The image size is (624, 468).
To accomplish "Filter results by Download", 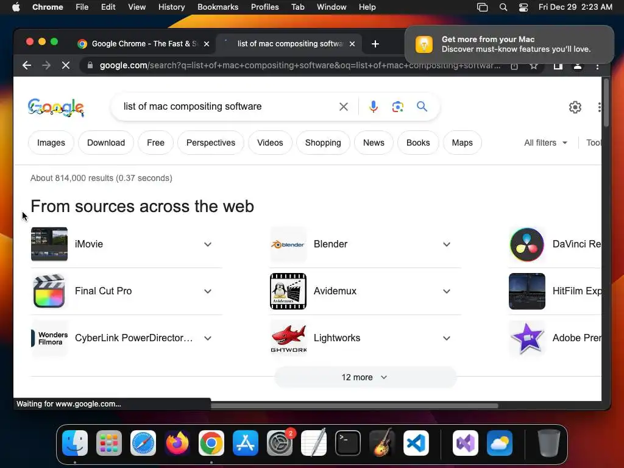I will click(x=106, y=143).
